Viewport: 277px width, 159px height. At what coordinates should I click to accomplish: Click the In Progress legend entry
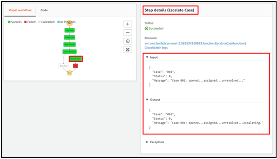pyautogui.click(x=66, y=22)
